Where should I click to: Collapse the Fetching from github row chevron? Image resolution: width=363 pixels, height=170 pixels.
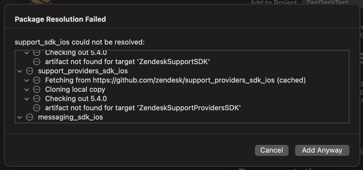[27, 80]
